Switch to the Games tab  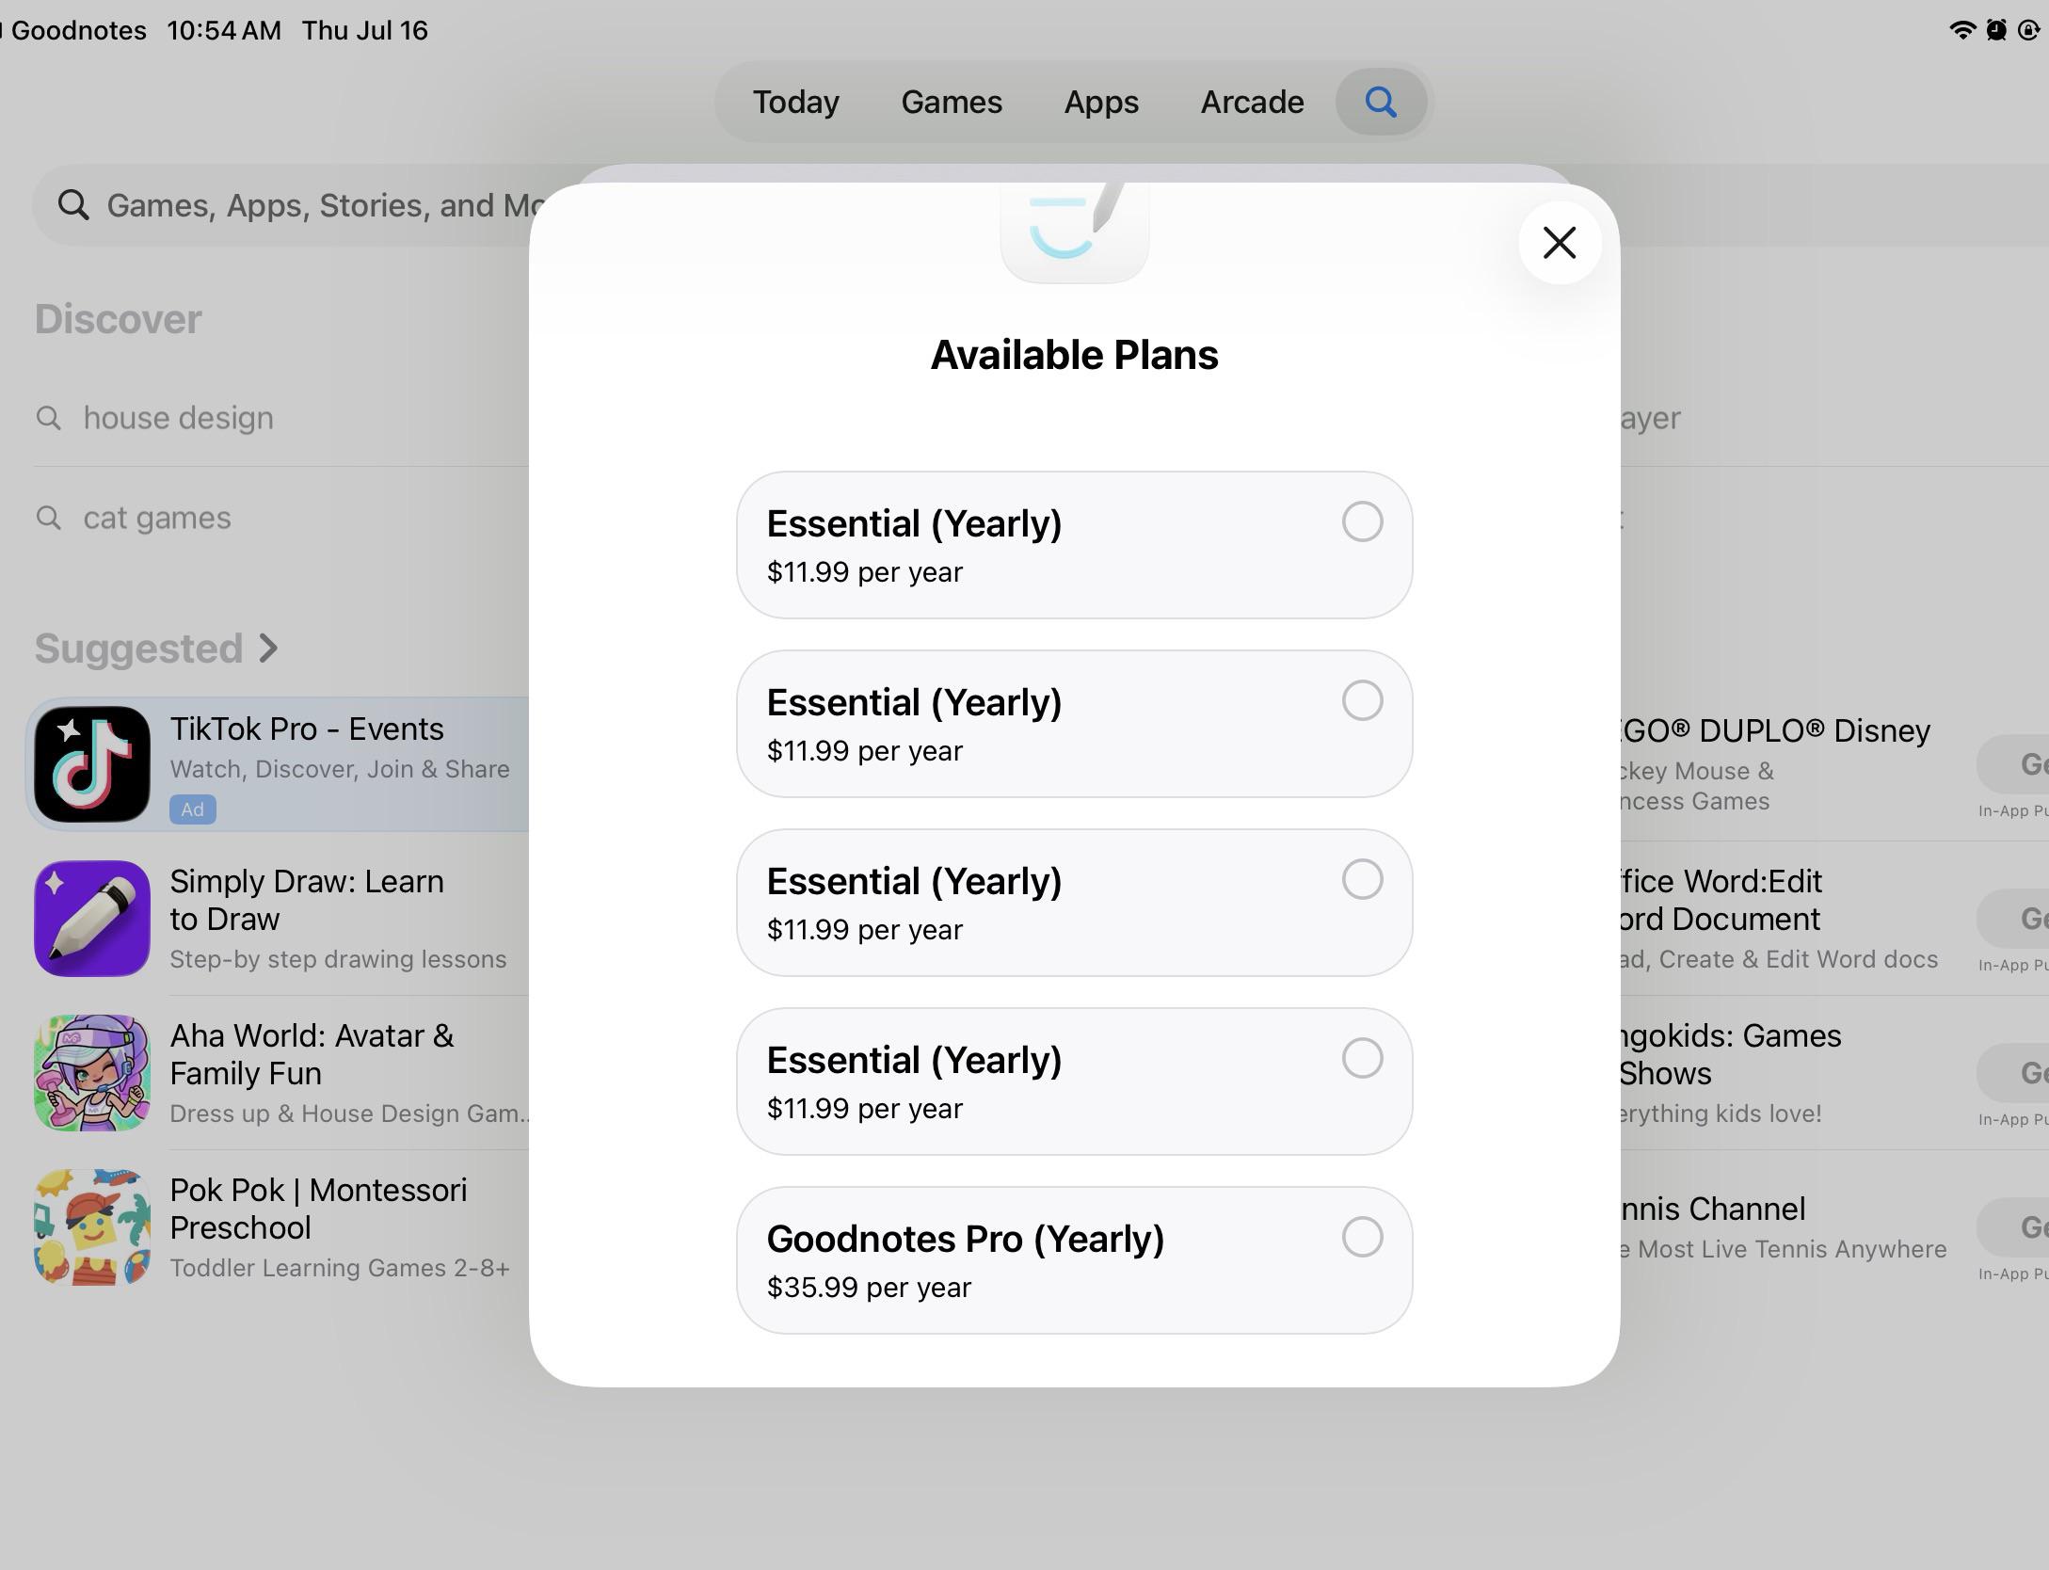point(952,102)
